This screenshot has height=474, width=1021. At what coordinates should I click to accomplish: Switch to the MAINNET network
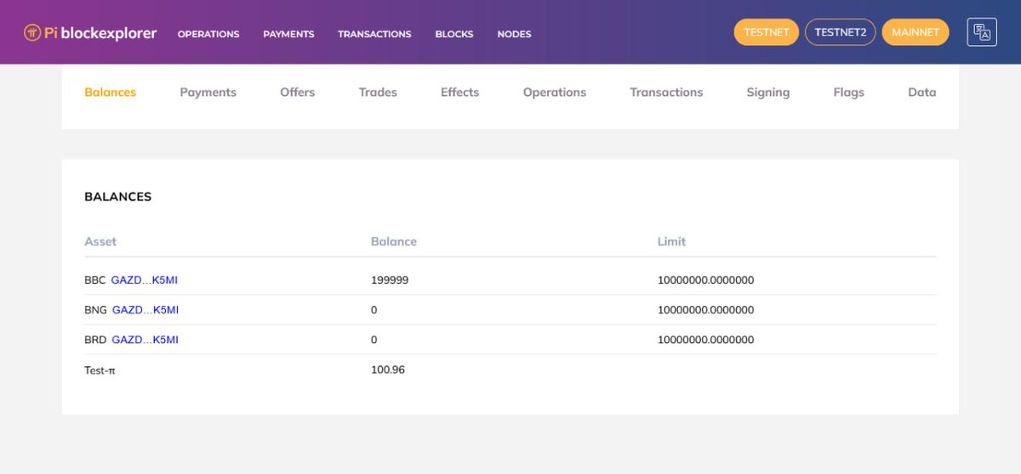(915, 32)
